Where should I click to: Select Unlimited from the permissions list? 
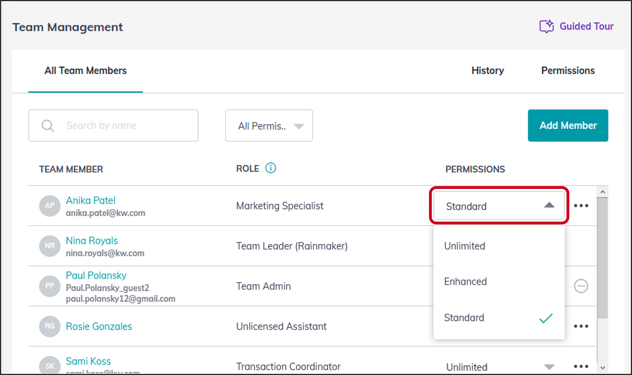click(465, 246)
